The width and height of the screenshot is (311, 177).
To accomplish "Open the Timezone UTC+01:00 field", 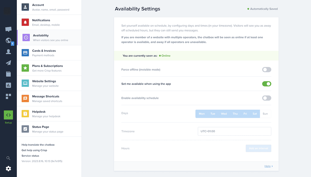I will [x=234, y=131].
